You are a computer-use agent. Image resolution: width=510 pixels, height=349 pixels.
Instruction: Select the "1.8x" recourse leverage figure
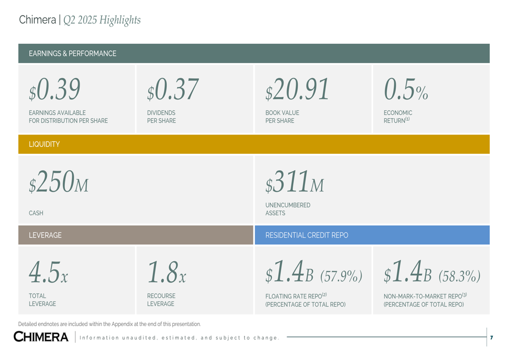[x=167, y=272]
